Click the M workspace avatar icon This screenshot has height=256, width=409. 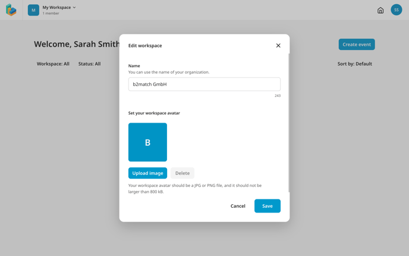pos(33,10)
